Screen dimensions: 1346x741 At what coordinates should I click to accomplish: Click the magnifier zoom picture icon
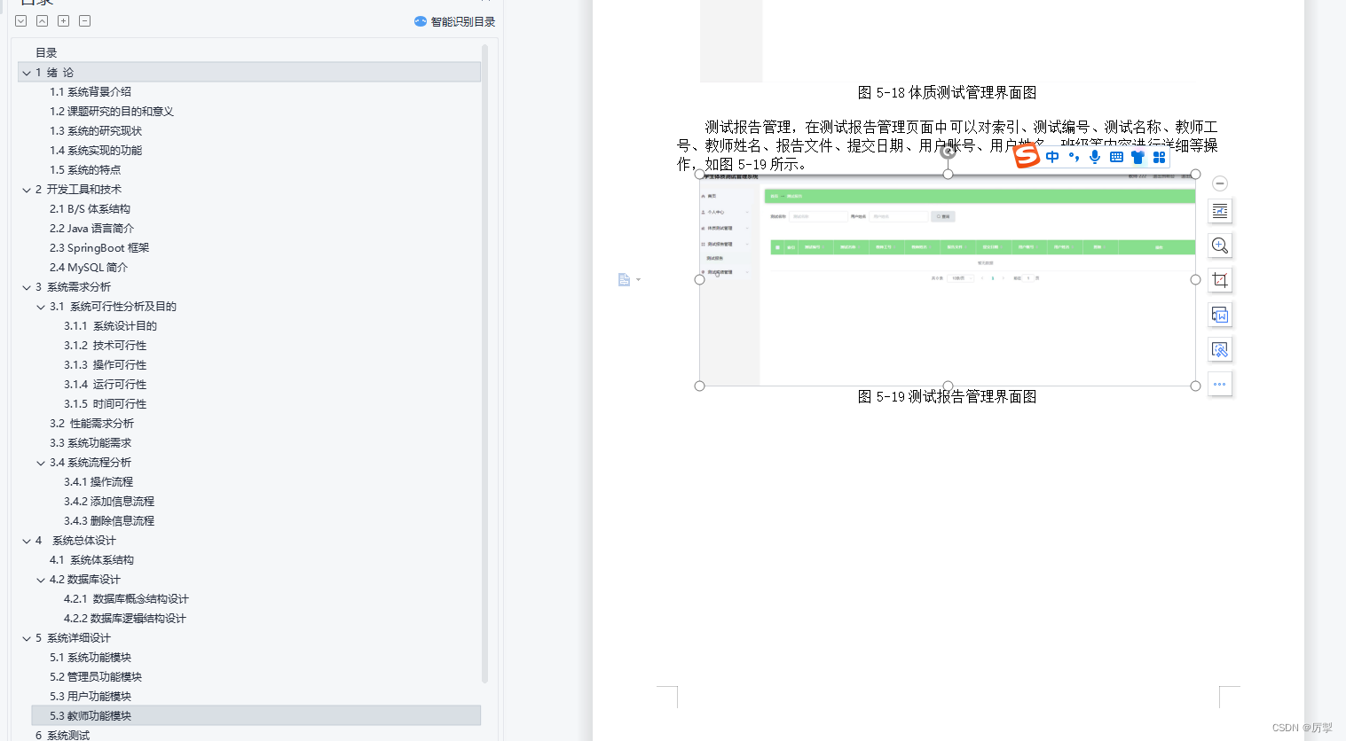pos(1220,246)
